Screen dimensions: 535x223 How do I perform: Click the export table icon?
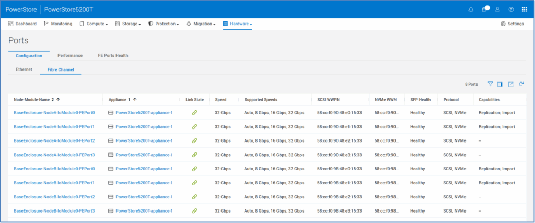[511, 84]
